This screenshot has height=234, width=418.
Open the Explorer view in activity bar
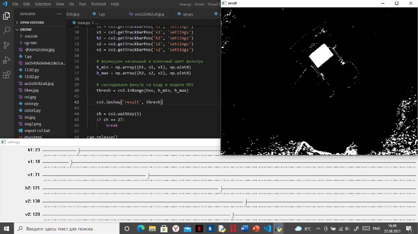coord(7,16)
